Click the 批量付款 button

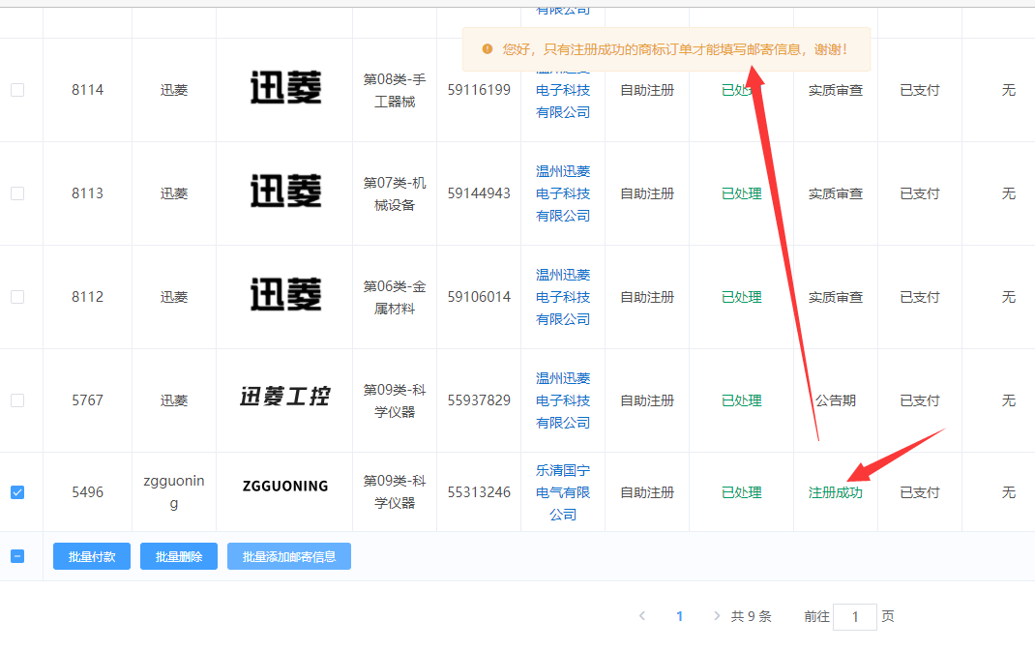click(x=92, y=556)
